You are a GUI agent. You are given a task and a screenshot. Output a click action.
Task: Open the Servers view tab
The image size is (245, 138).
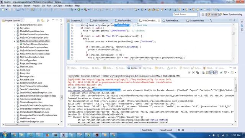pos(96,68)
